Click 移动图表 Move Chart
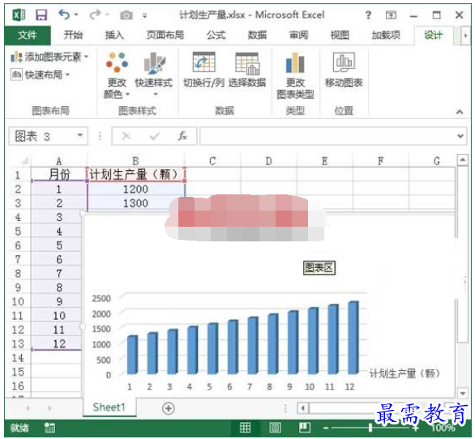The width and height of the screenshot is (475, 439). 344,70
